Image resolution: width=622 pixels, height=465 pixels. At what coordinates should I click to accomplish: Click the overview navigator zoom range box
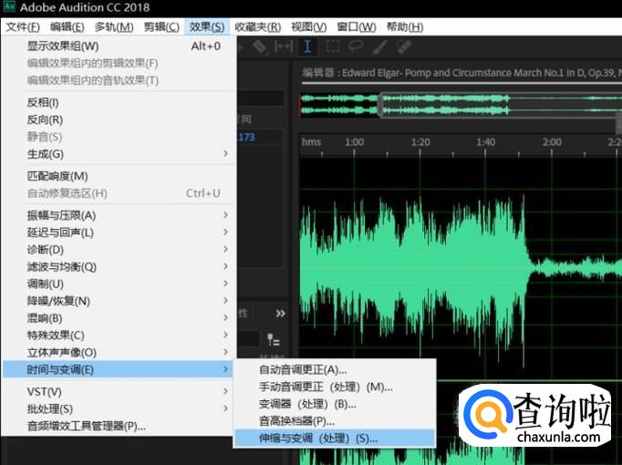[501, 105]
